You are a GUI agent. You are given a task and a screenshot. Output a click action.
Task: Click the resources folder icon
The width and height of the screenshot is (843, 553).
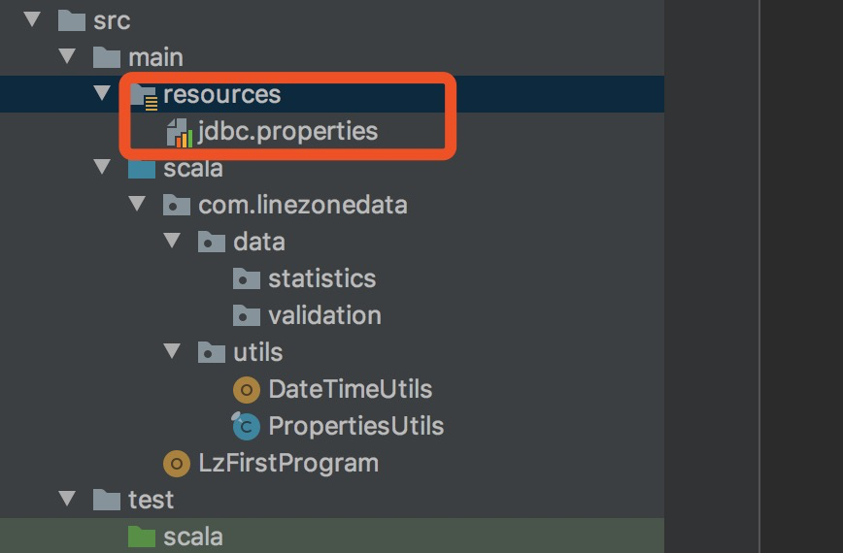[142, 94]
